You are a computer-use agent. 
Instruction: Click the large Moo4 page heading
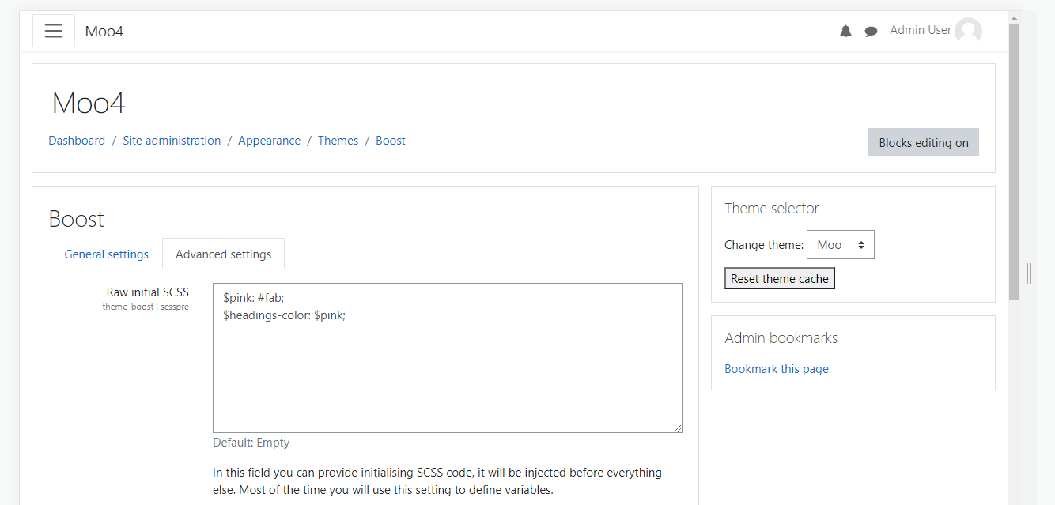click(x=89, y=104)
